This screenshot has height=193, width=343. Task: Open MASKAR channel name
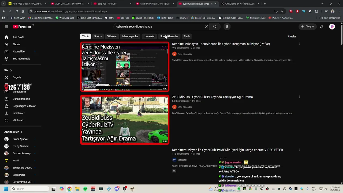pyautogui.click(x=182, y=160)
